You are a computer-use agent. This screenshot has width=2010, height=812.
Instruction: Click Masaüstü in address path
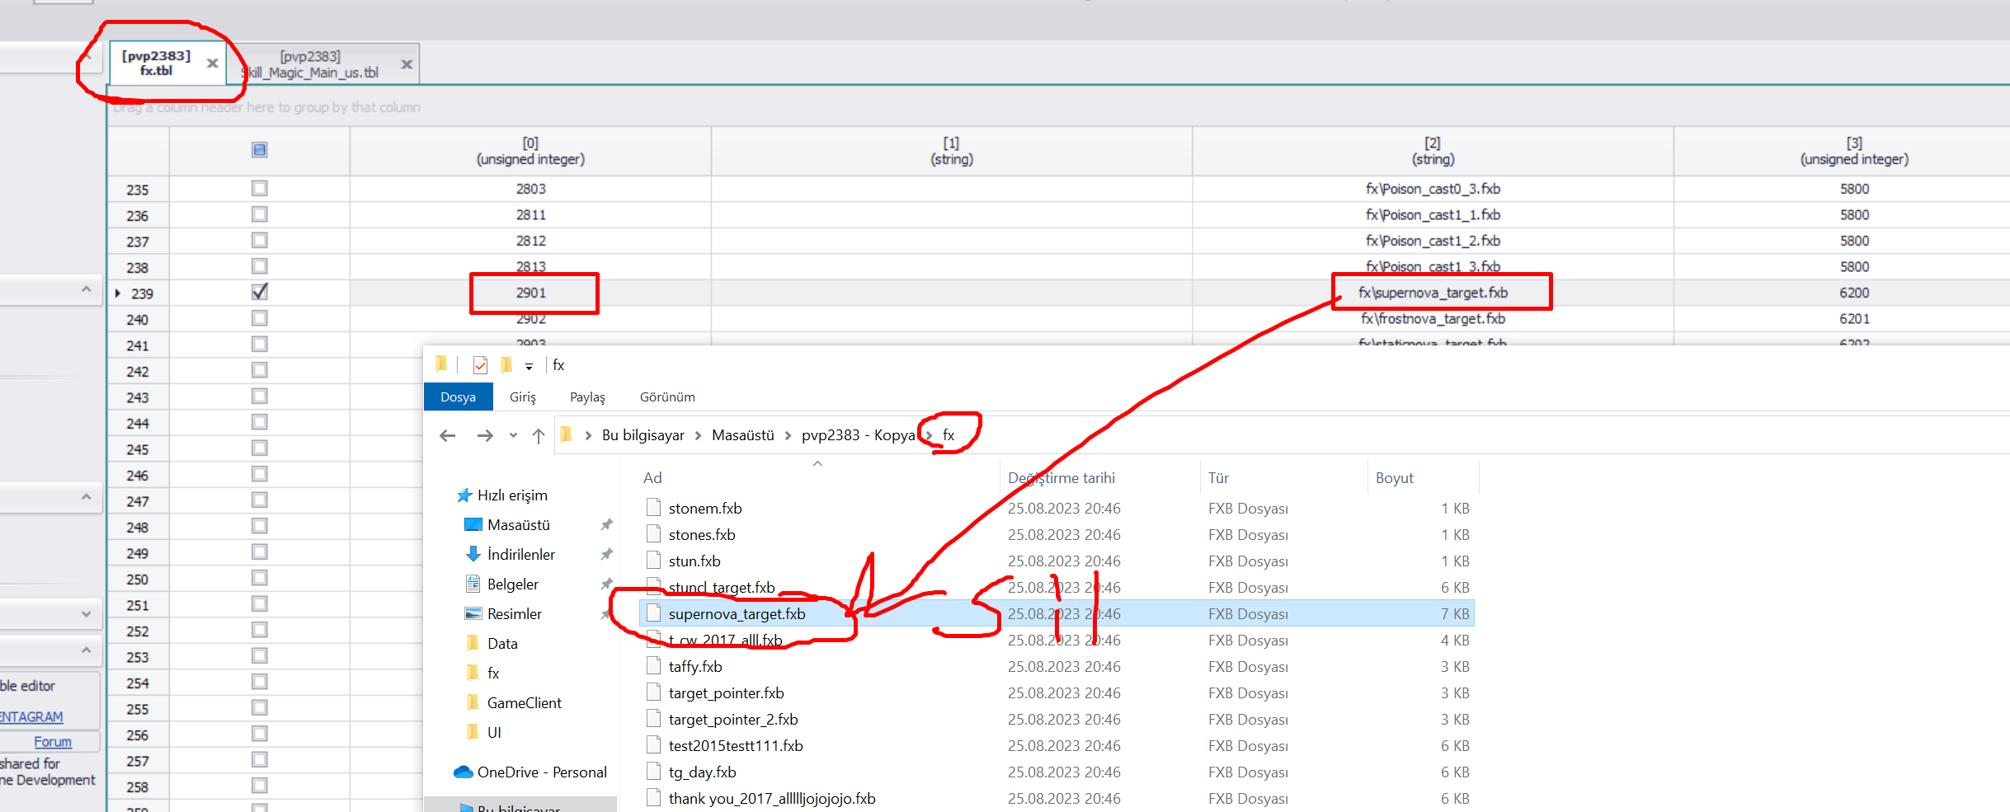742,435
